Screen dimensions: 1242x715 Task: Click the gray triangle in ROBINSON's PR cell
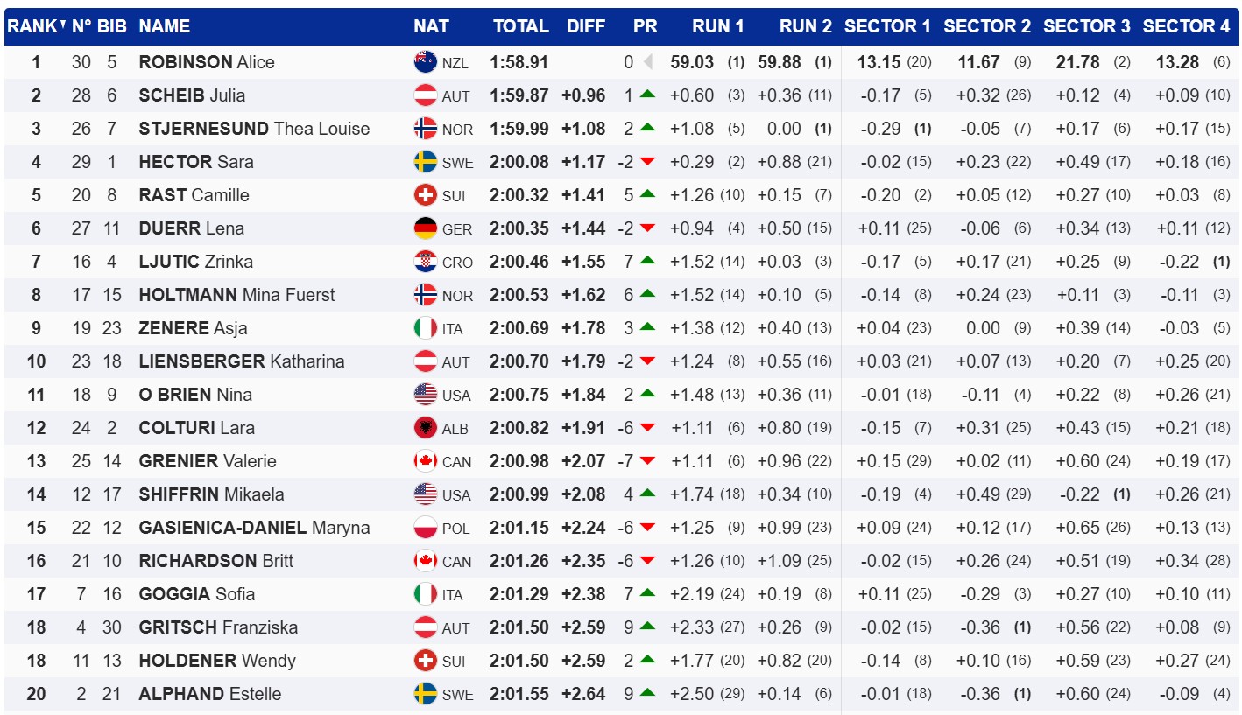[648, 62]
